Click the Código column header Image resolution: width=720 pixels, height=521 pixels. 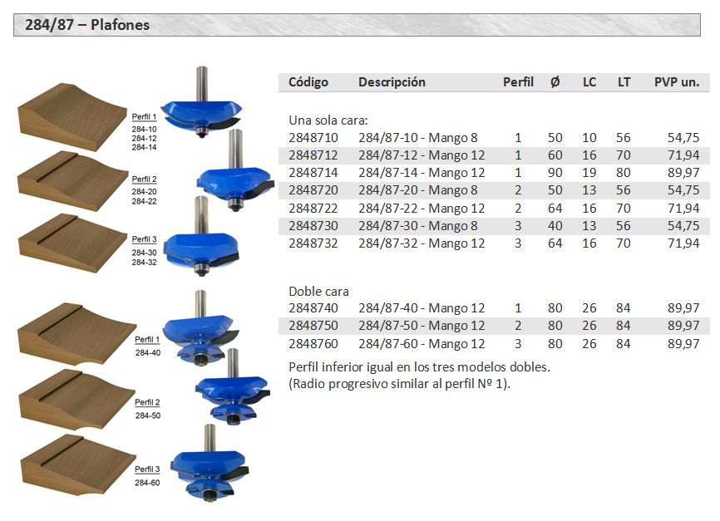(308, 82)
